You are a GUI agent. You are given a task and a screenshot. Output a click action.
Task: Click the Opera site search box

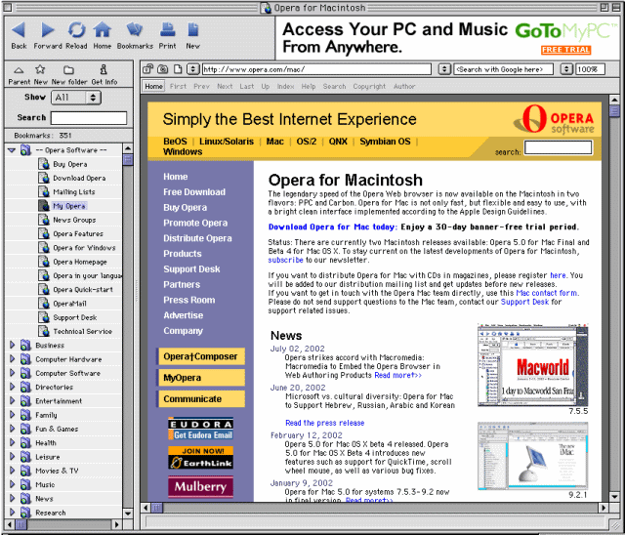coord(558,147)
